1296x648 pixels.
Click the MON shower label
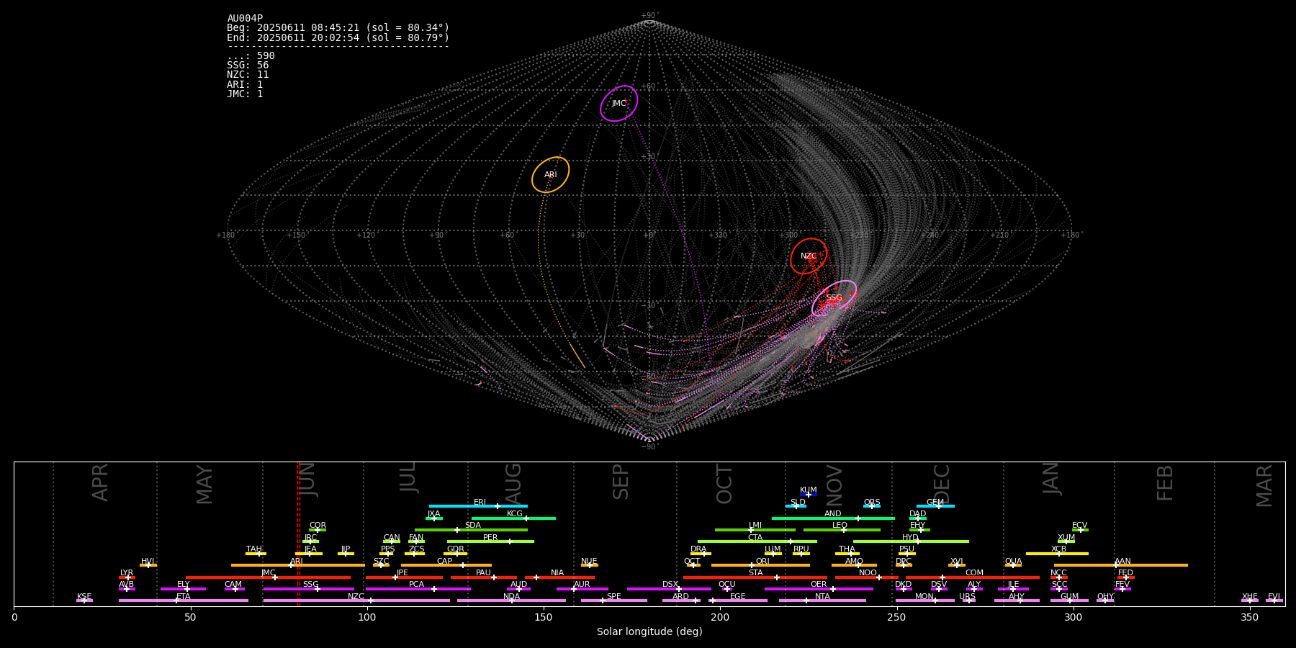pos(924,597)
